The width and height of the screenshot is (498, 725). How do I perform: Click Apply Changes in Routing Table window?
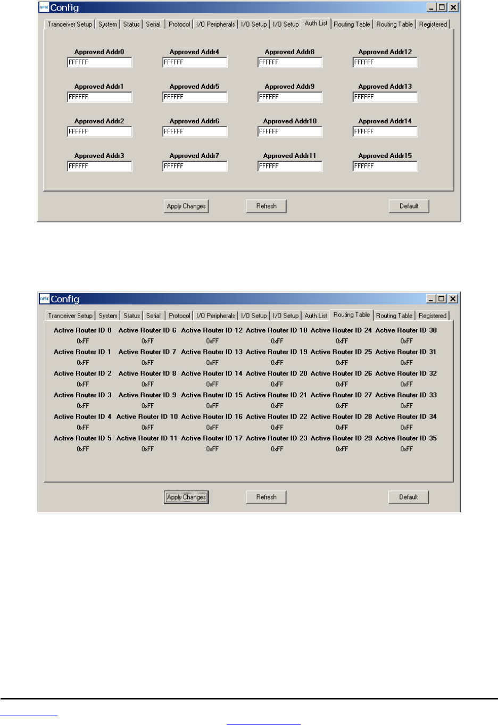186,497
